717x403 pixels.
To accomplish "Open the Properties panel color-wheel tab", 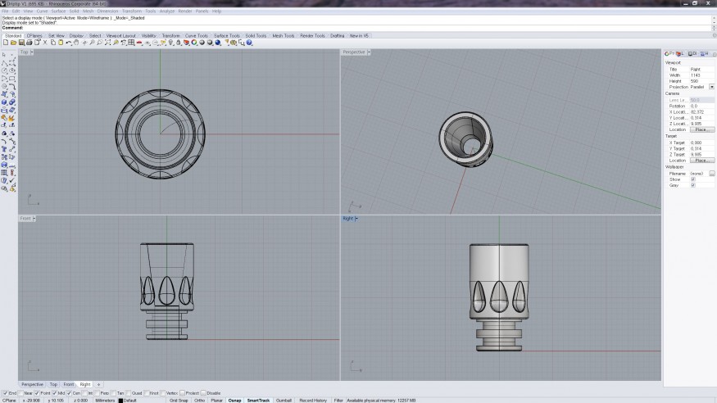I will pos(669,53).
